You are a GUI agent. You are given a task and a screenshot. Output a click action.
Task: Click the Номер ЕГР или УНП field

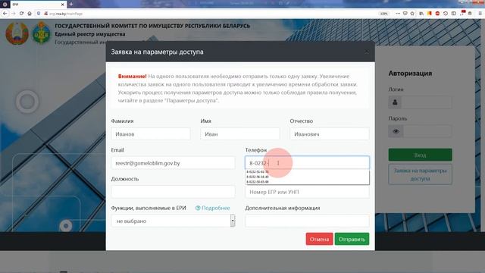coord(307,192)
